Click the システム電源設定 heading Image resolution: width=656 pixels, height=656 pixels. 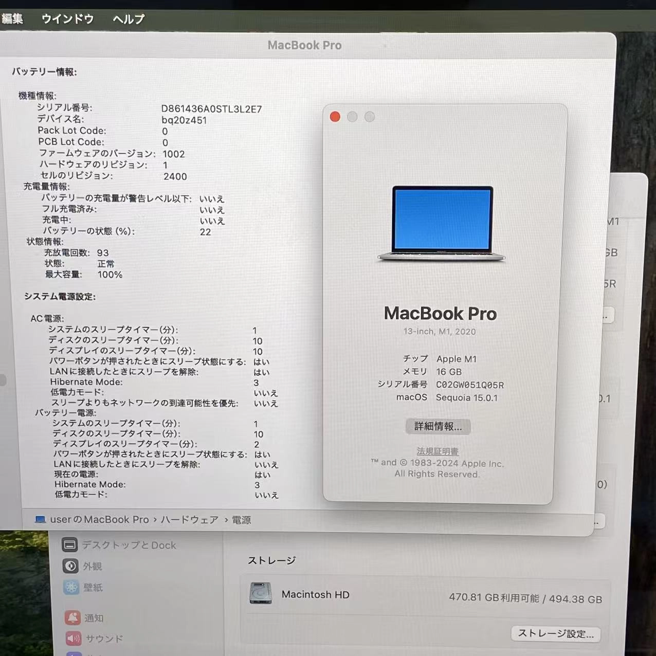tap(60, 297)
